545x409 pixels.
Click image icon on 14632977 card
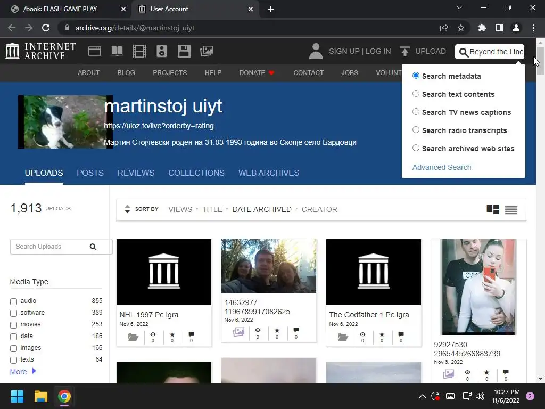tap(238, 332)
